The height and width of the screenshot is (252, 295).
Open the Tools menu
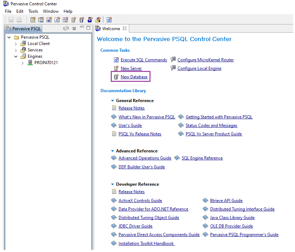coord(33,11)
